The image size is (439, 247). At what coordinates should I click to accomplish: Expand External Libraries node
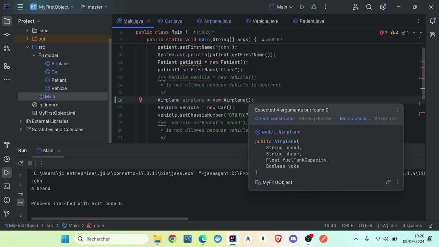pyautogui.click(x=21, y=121)
